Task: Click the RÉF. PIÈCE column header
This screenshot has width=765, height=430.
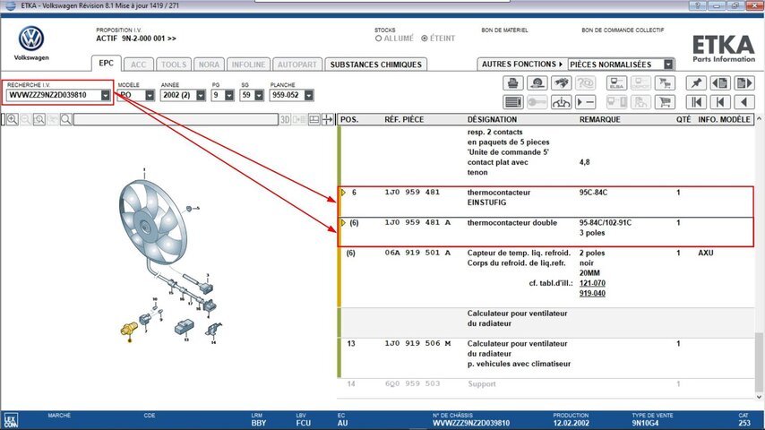Action: click(x=404, y=119)
